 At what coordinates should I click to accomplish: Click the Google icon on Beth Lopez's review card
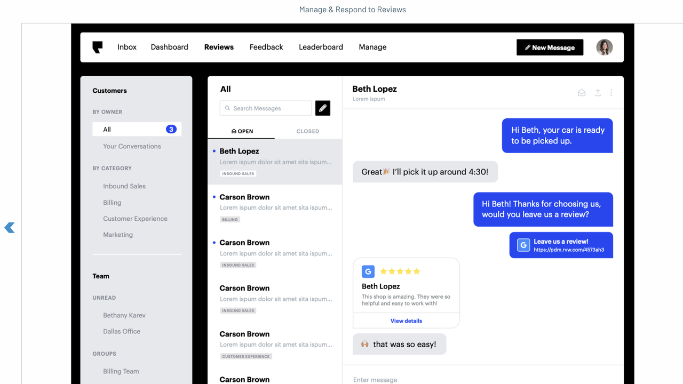(x=368, y=271)
